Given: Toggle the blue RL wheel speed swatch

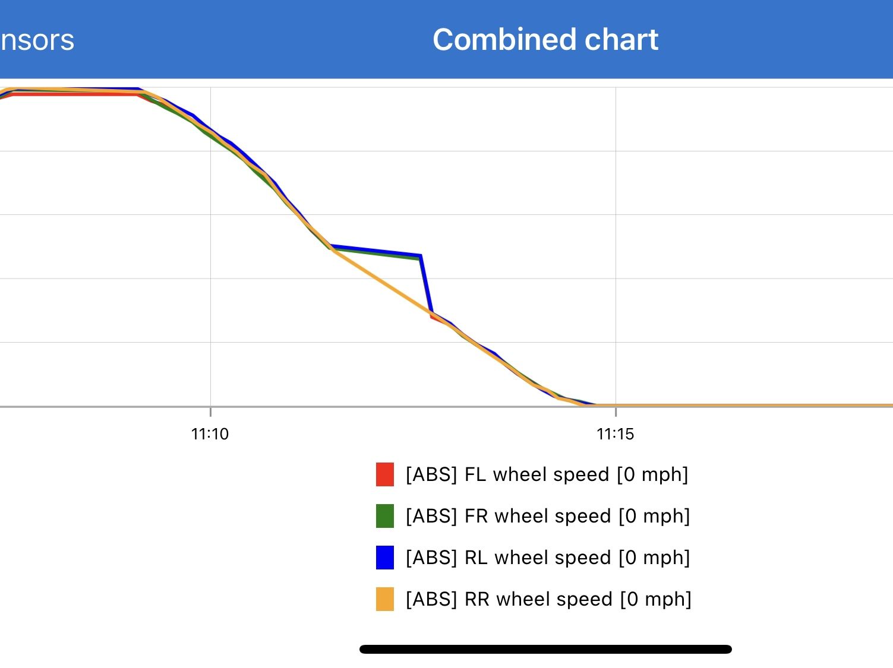Looking at the screenshot, I should [385, 558].
